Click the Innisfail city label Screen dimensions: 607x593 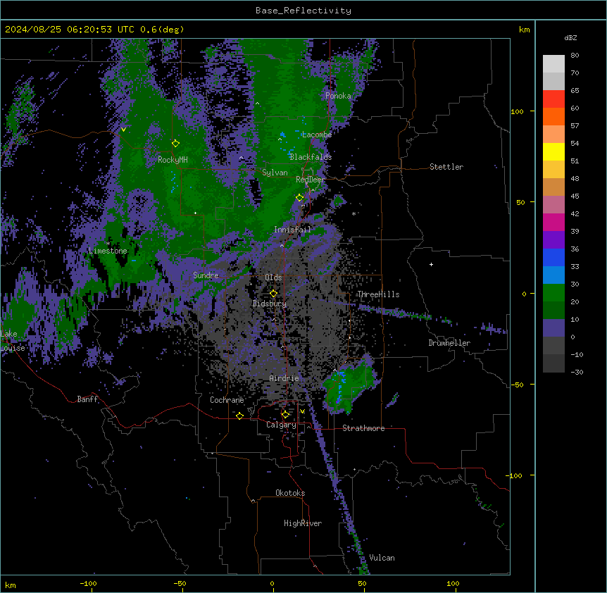coord(292,230)
